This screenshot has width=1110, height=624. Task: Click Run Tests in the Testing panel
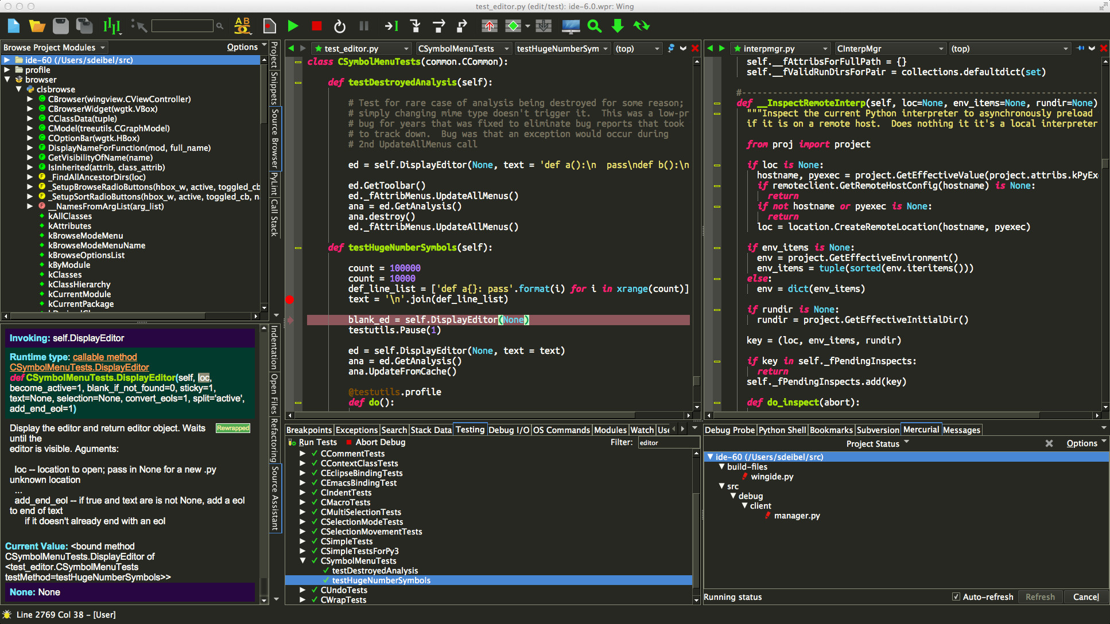coord(317,442)
